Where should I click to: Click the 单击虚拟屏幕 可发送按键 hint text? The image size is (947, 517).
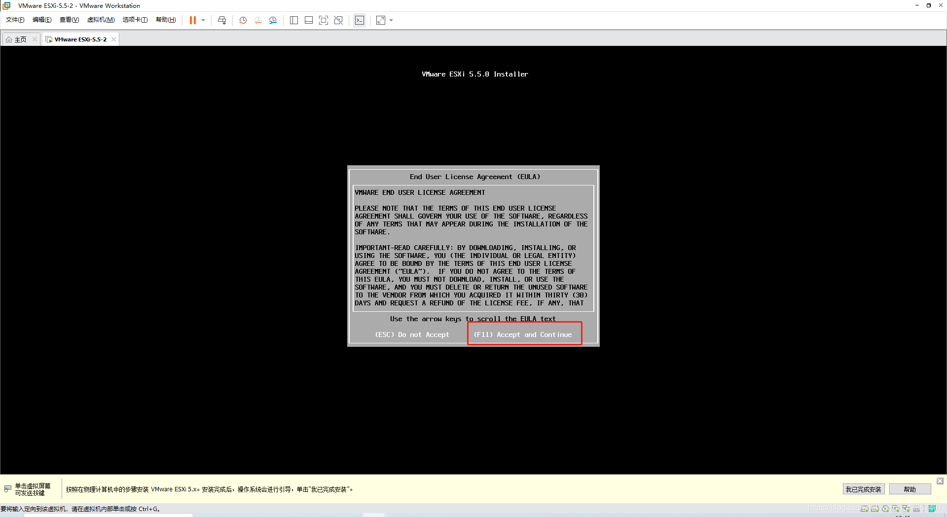[x=33, y=489]
